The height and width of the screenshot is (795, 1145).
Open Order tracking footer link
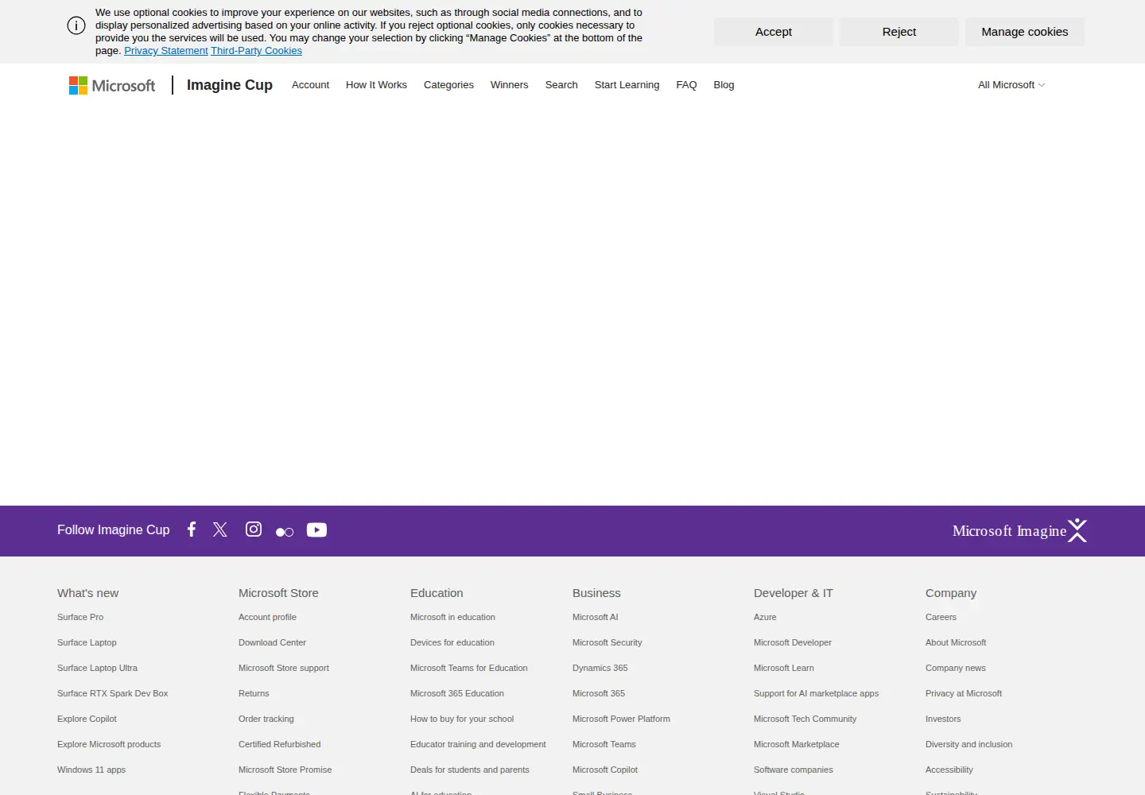tap(266, 719)
